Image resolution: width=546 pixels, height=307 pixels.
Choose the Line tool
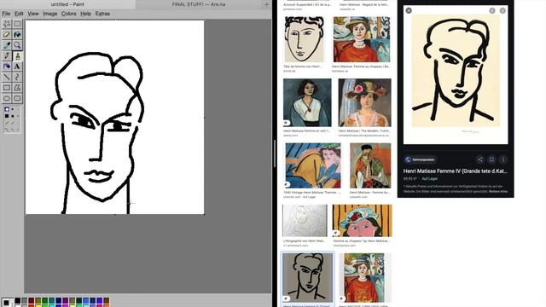coord(7,77)
